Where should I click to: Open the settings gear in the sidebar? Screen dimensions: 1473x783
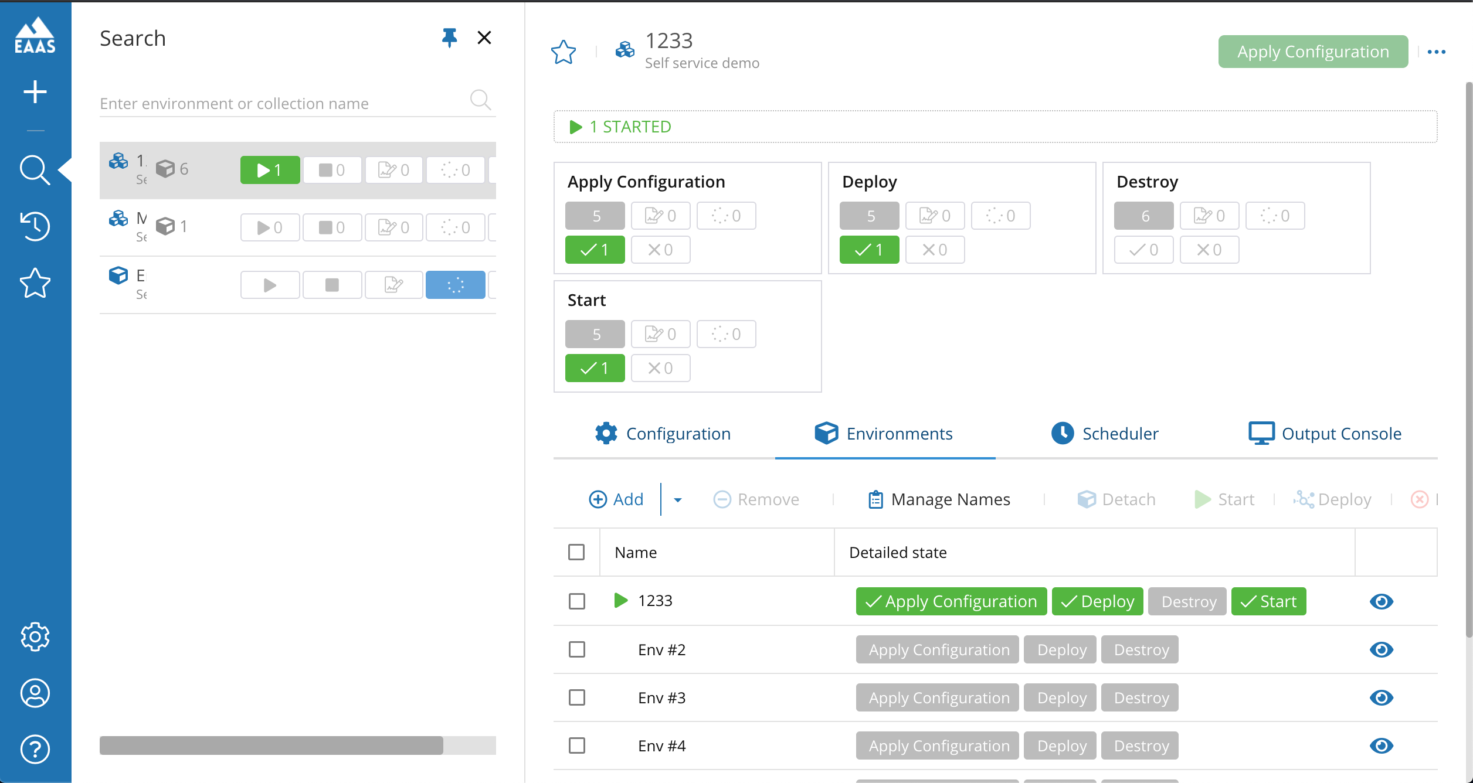click(35, 636)
